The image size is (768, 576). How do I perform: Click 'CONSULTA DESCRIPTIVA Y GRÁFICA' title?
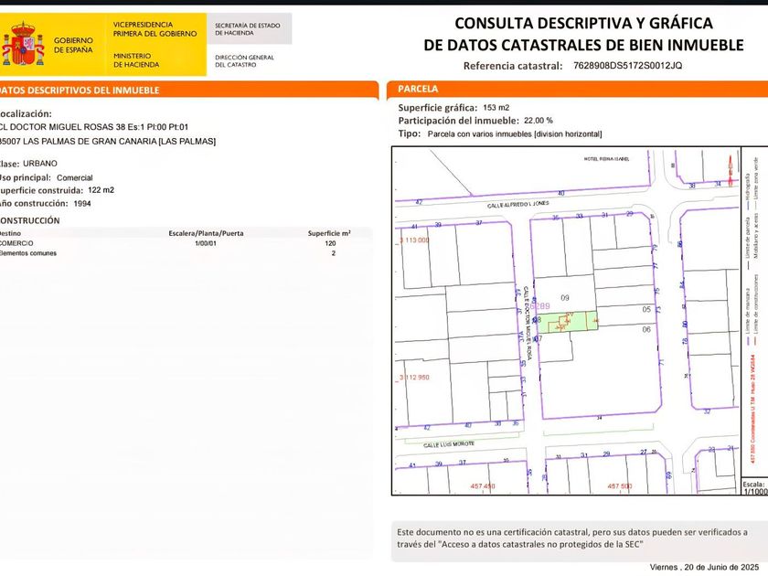(583, 23)
